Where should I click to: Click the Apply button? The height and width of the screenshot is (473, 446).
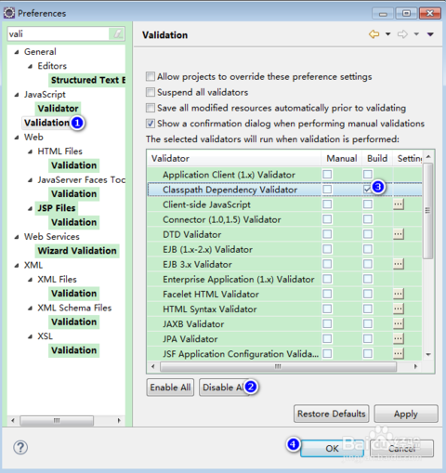point(406,414)
